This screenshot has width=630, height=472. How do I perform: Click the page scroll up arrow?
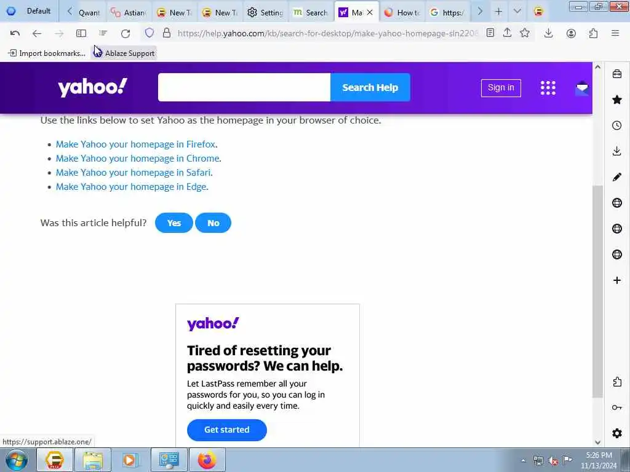(x=597, y=67)
